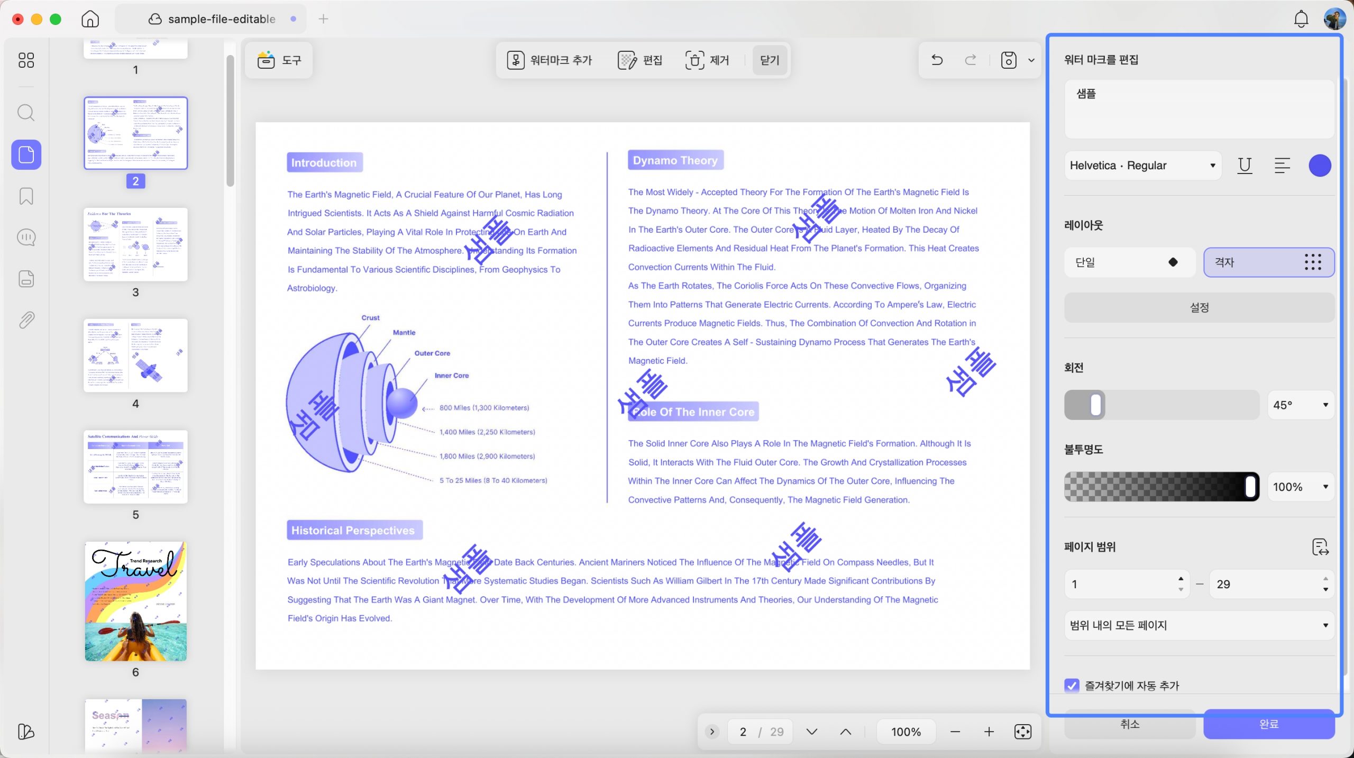The width and height of the screenshot is (1354, 758).
Task: Select the 격자 layout option
Action: coord(1269,262)
